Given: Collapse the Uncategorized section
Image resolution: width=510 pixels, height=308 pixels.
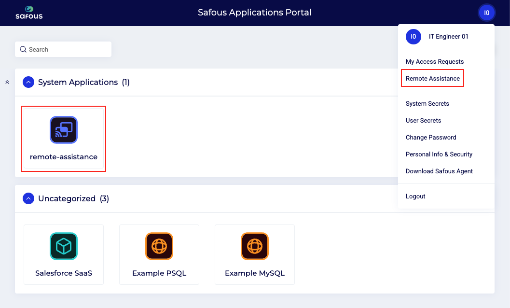Looking at the screenshot, I should pos(28,198).
